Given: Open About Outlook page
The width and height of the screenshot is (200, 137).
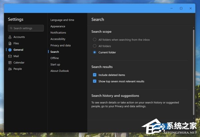Looking at the screenshot, I should click(60, 71).
